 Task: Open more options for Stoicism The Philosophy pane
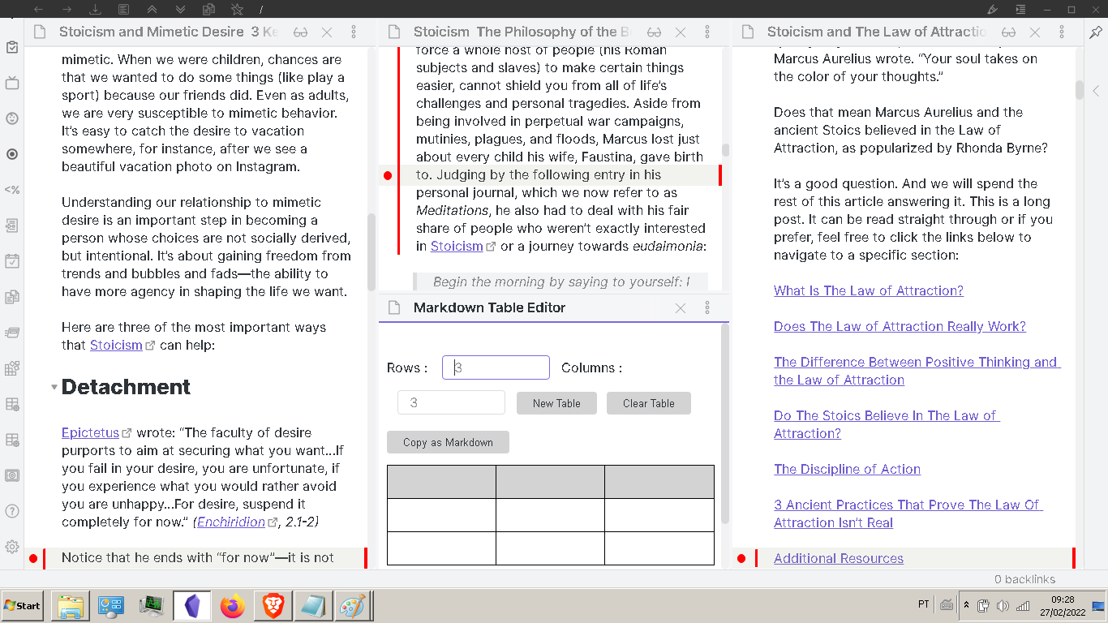click(707, 32)
